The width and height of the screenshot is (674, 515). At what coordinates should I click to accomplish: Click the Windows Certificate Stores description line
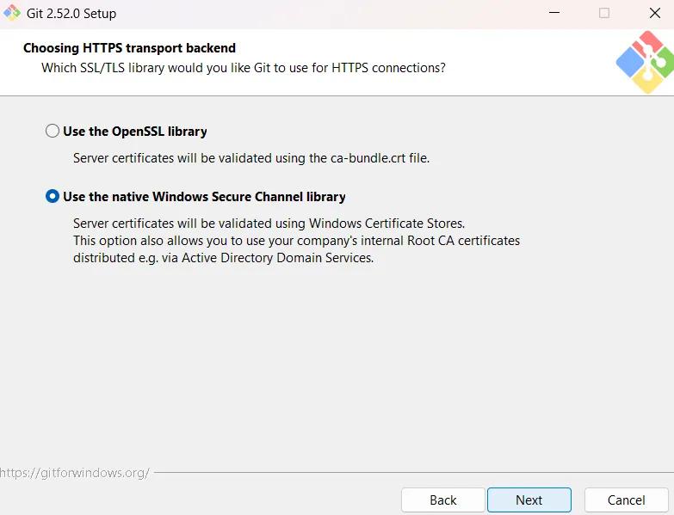click(269, 224)
